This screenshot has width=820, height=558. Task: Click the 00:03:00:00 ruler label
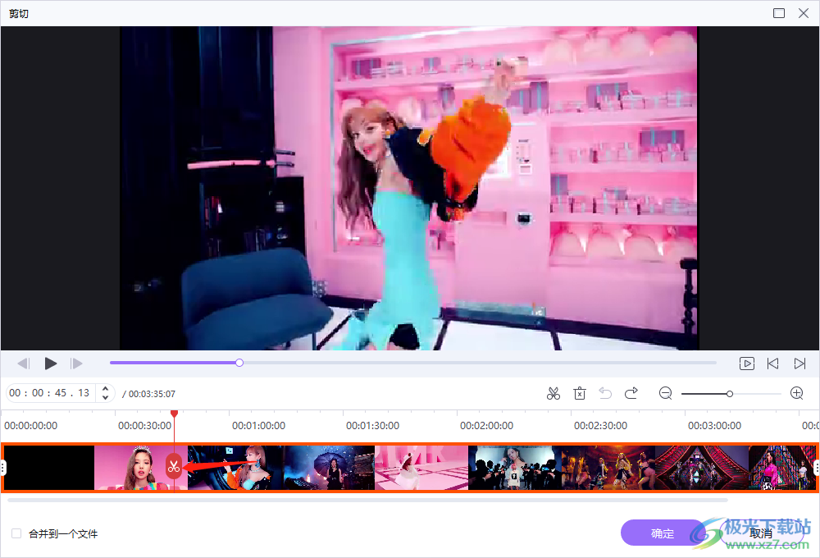pyautogui.click(x=714, y=426)
